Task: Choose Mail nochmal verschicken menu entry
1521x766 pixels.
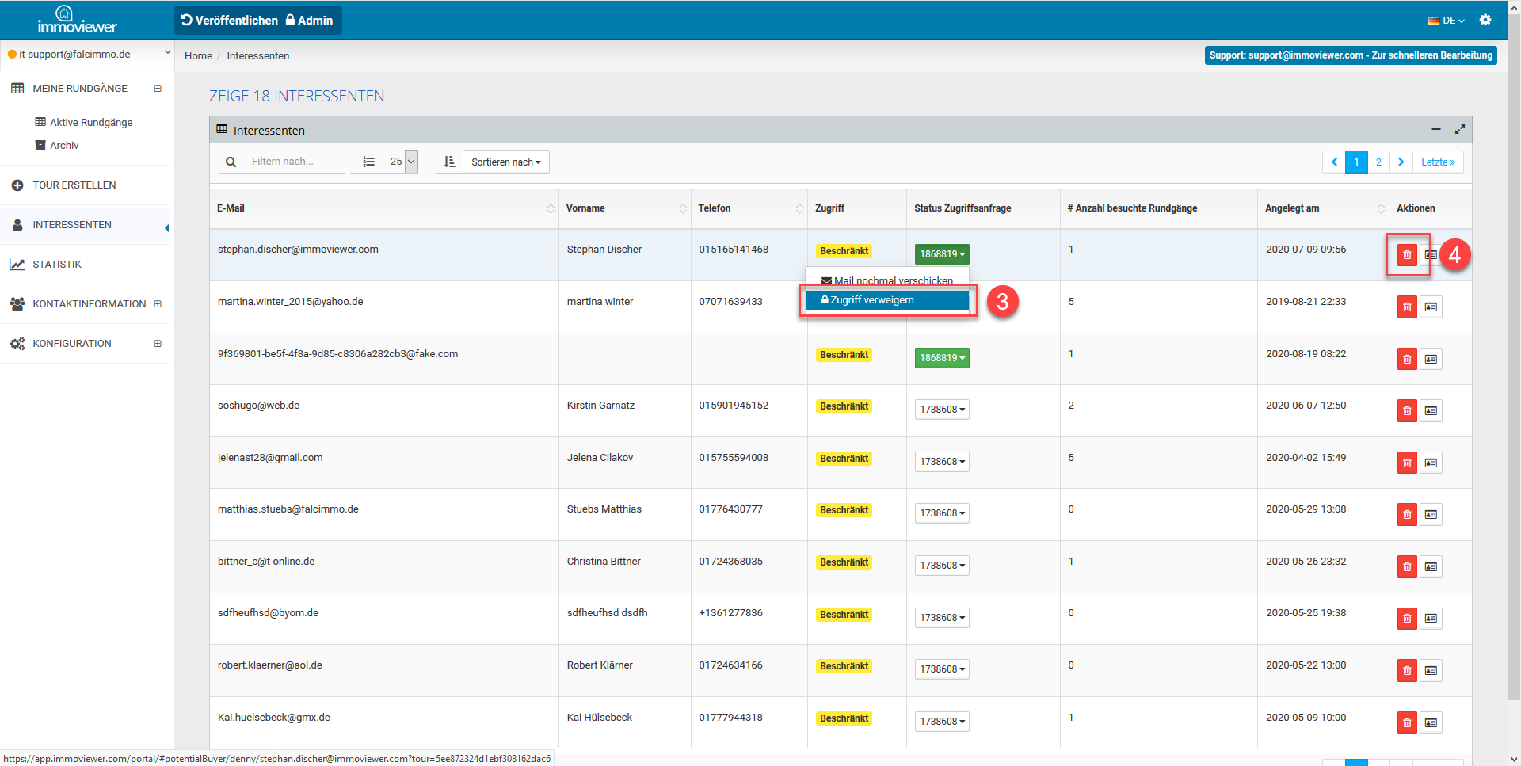Action: (887, 280)
